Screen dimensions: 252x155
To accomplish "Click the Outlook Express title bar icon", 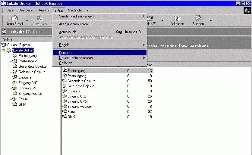I will (4, 4).
